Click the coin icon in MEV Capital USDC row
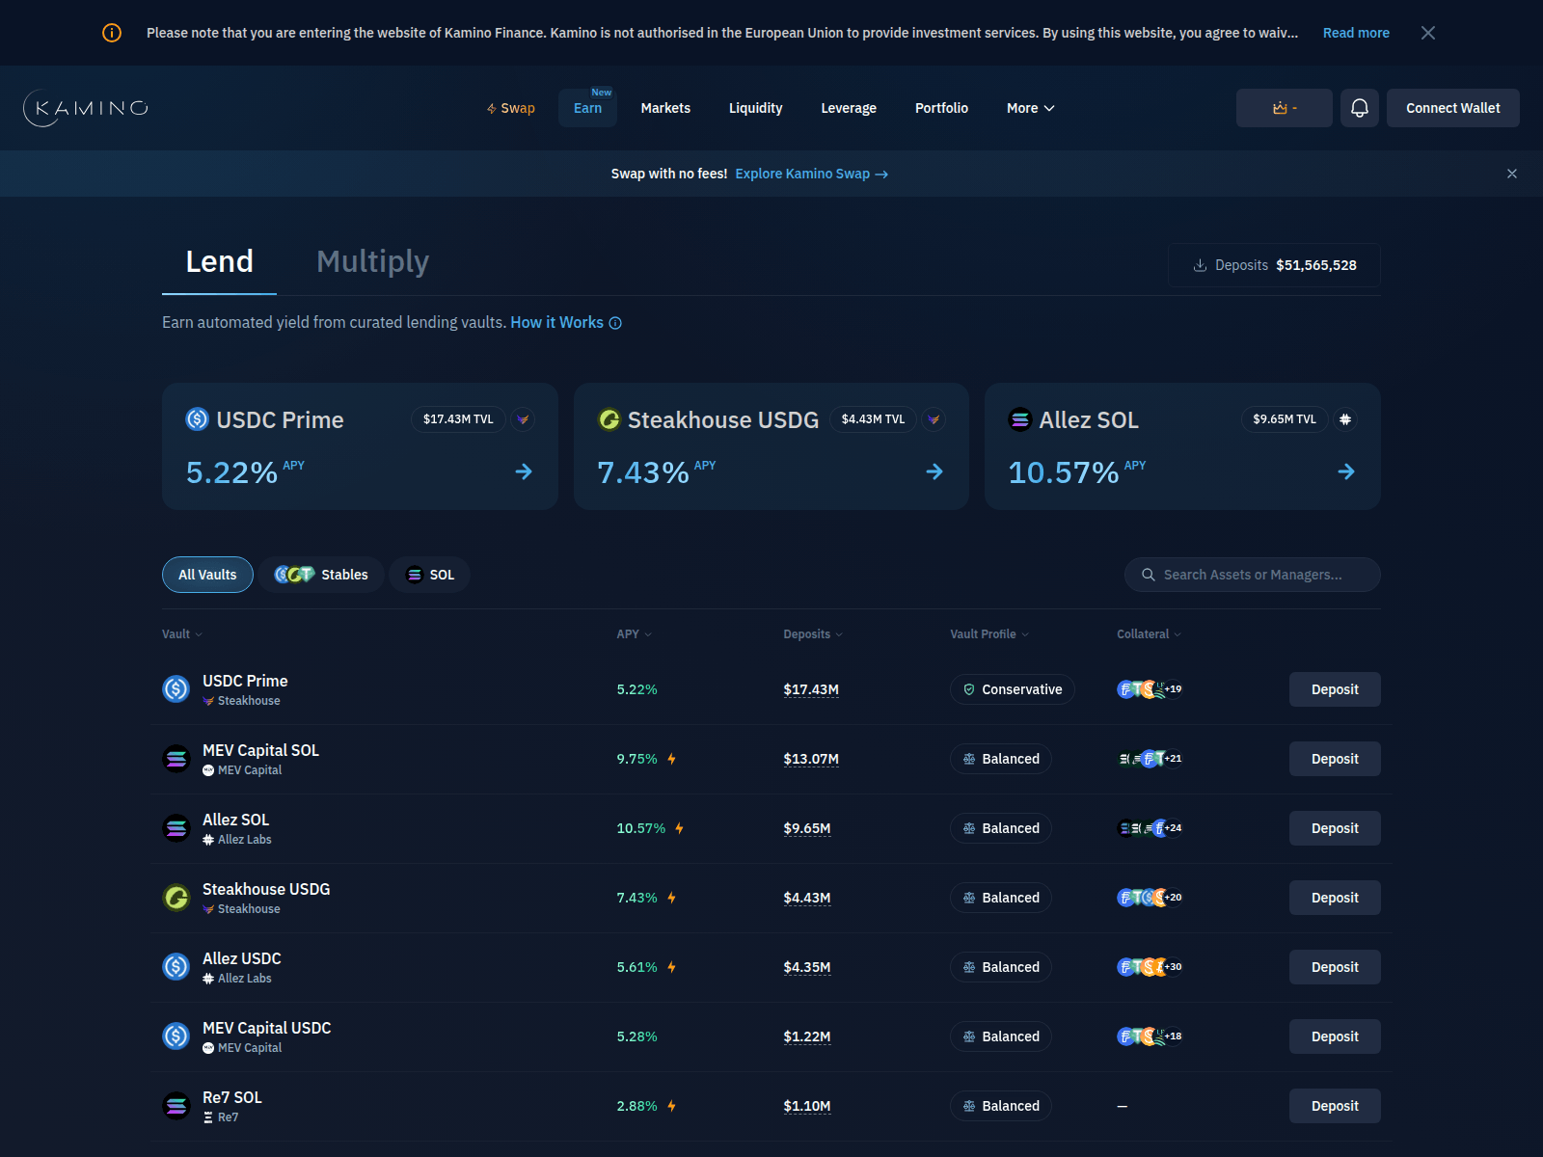 176,1036
